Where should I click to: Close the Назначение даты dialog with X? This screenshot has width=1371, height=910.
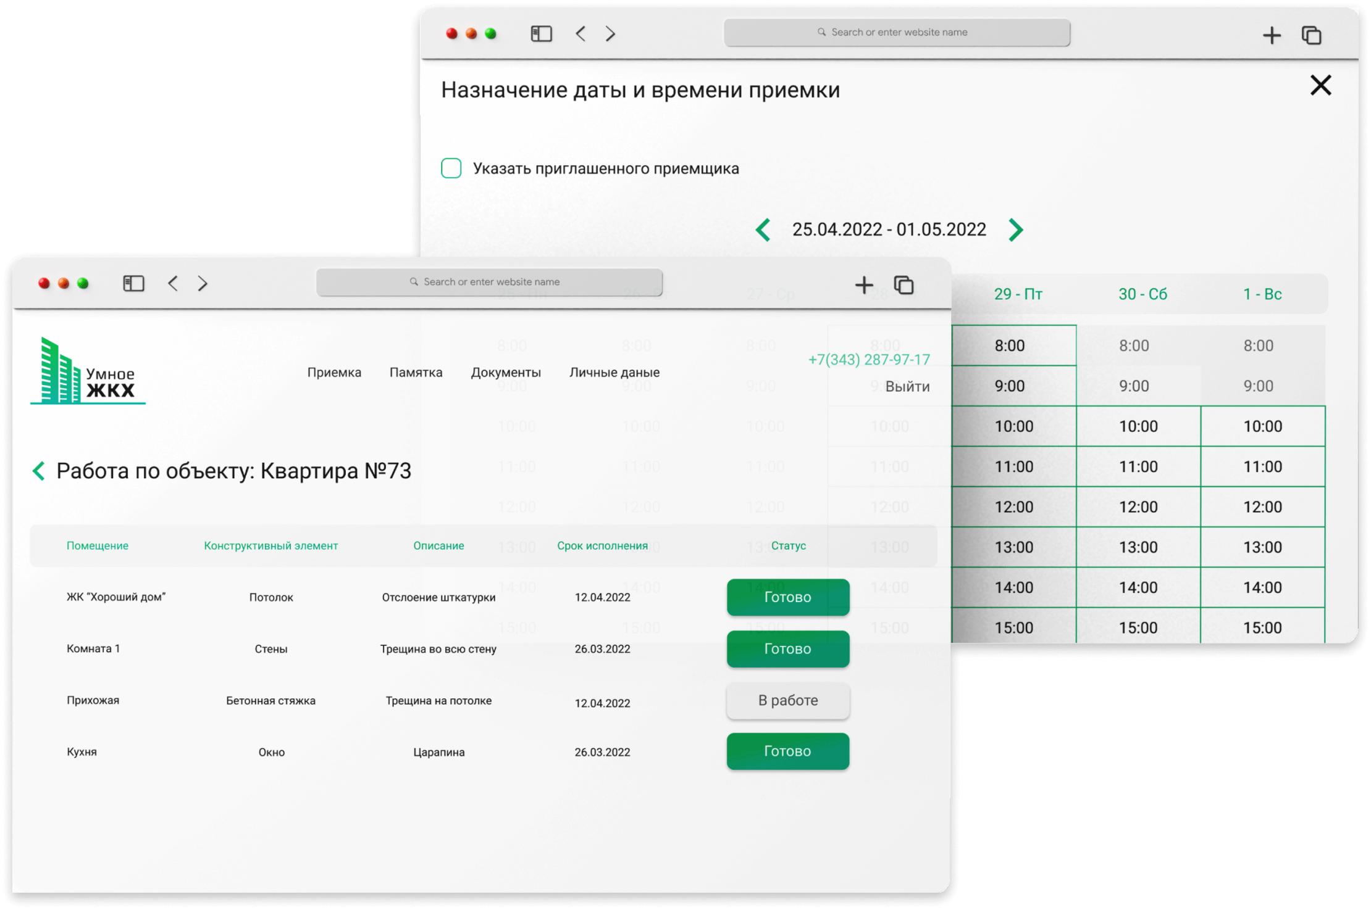(1320, 85)
